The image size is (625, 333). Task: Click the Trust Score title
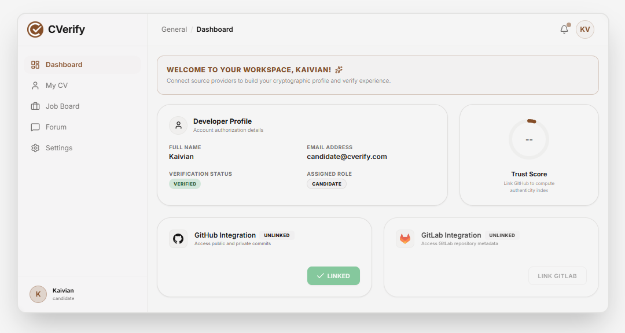[529, 174]
